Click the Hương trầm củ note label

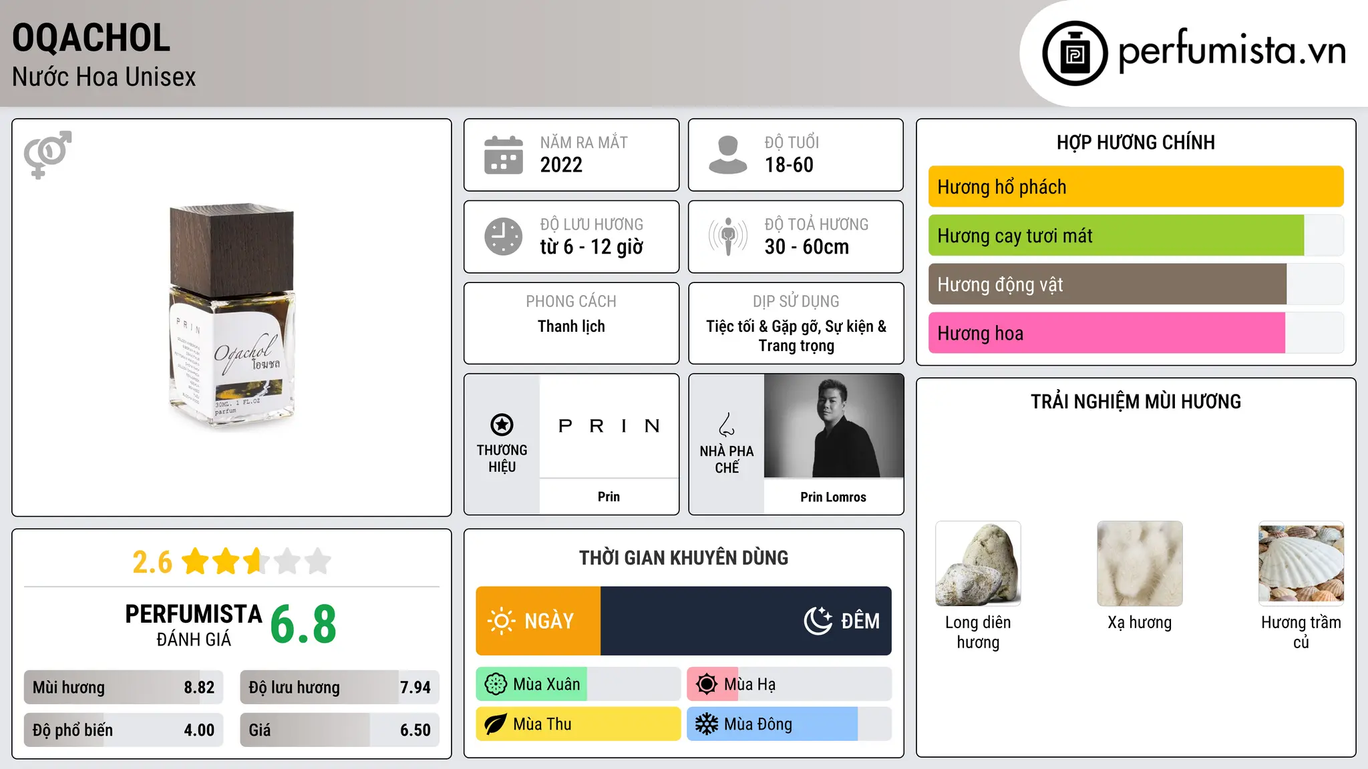coord(1301,632)
